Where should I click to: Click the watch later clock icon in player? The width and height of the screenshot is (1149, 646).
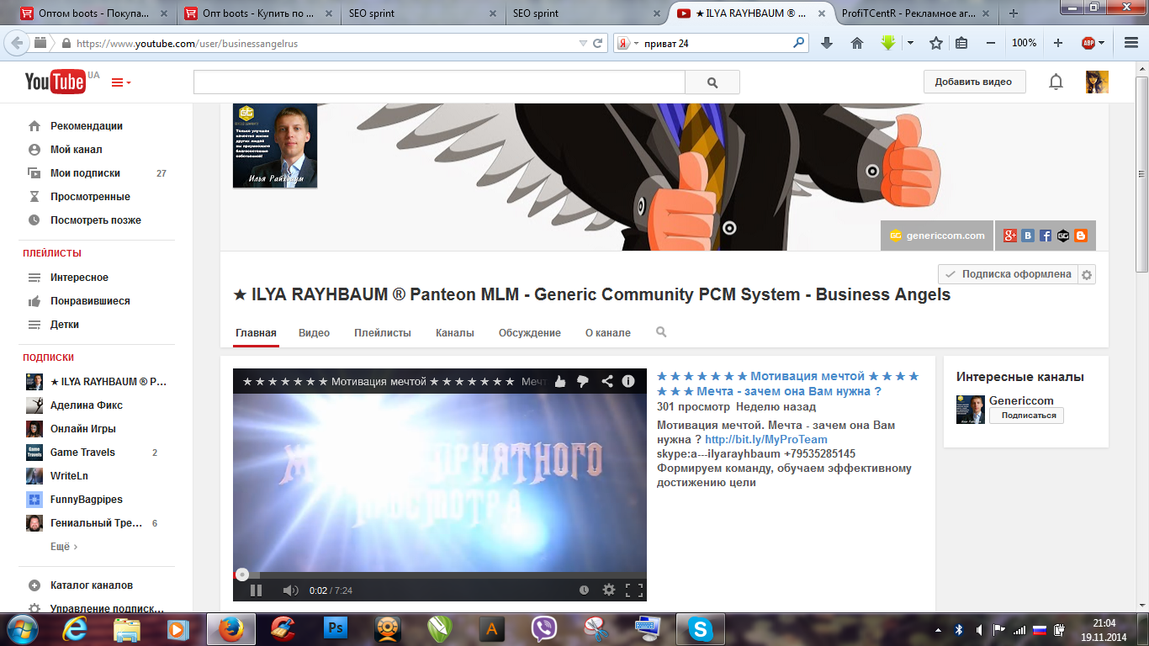click(584, 590)
